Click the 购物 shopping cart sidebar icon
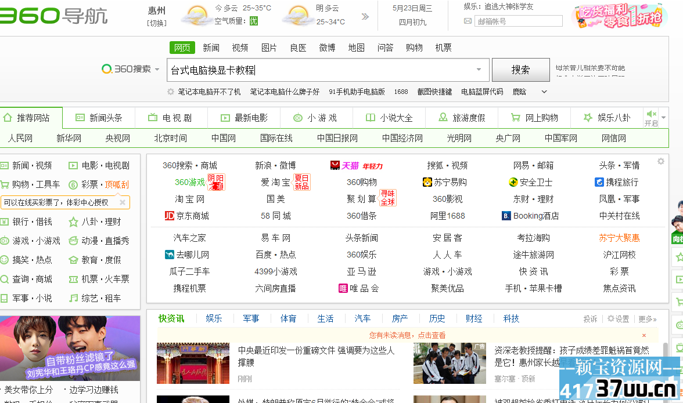 click(5, 185)
